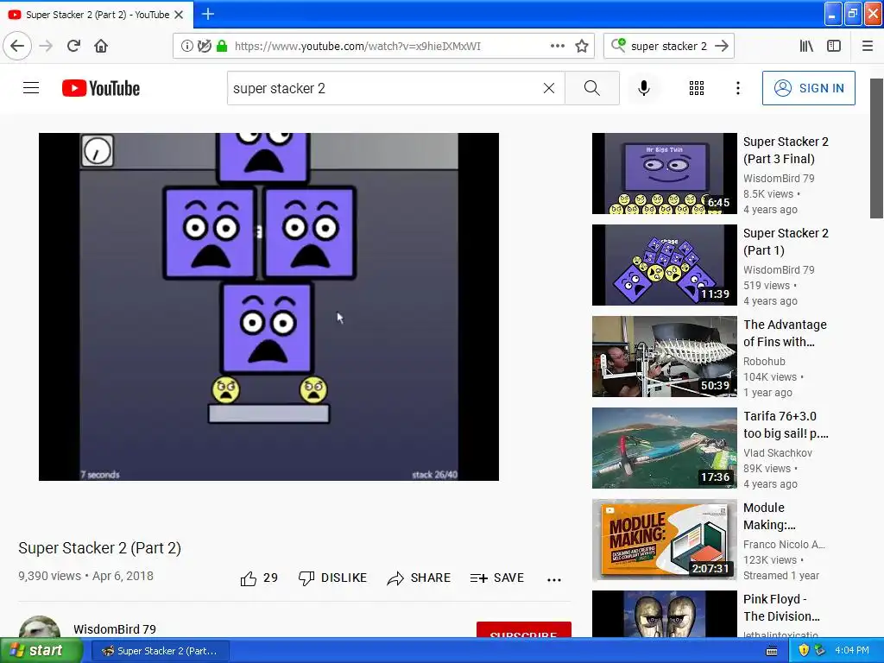Open the YouTube guide hamburger menu
Viewport: 884px width, 663px height.
[31, 88]
